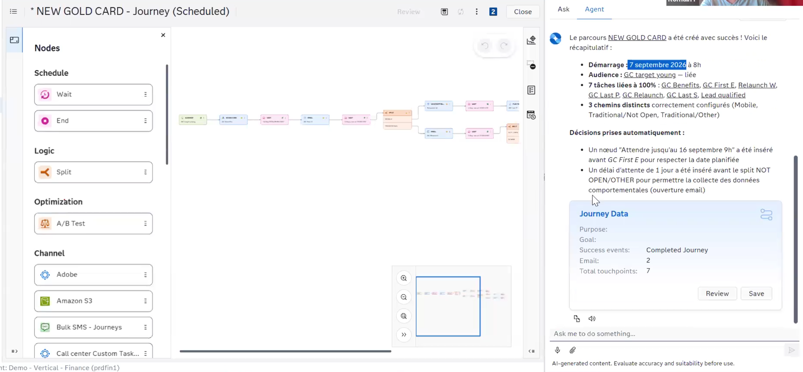
Task: Open the NEW GOLD CARD link in chat
Action: (x=637, y=38)
